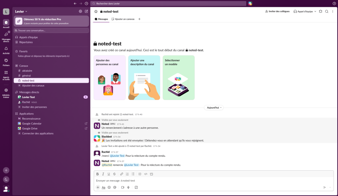
Task: Click in the Rechercher dans Levier search field
Action: pyautogui.click(x=168, y=3)
